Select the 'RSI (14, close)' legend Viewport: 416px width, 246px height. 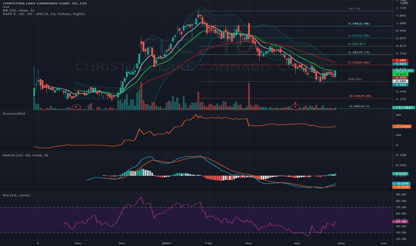click(16, 195)
